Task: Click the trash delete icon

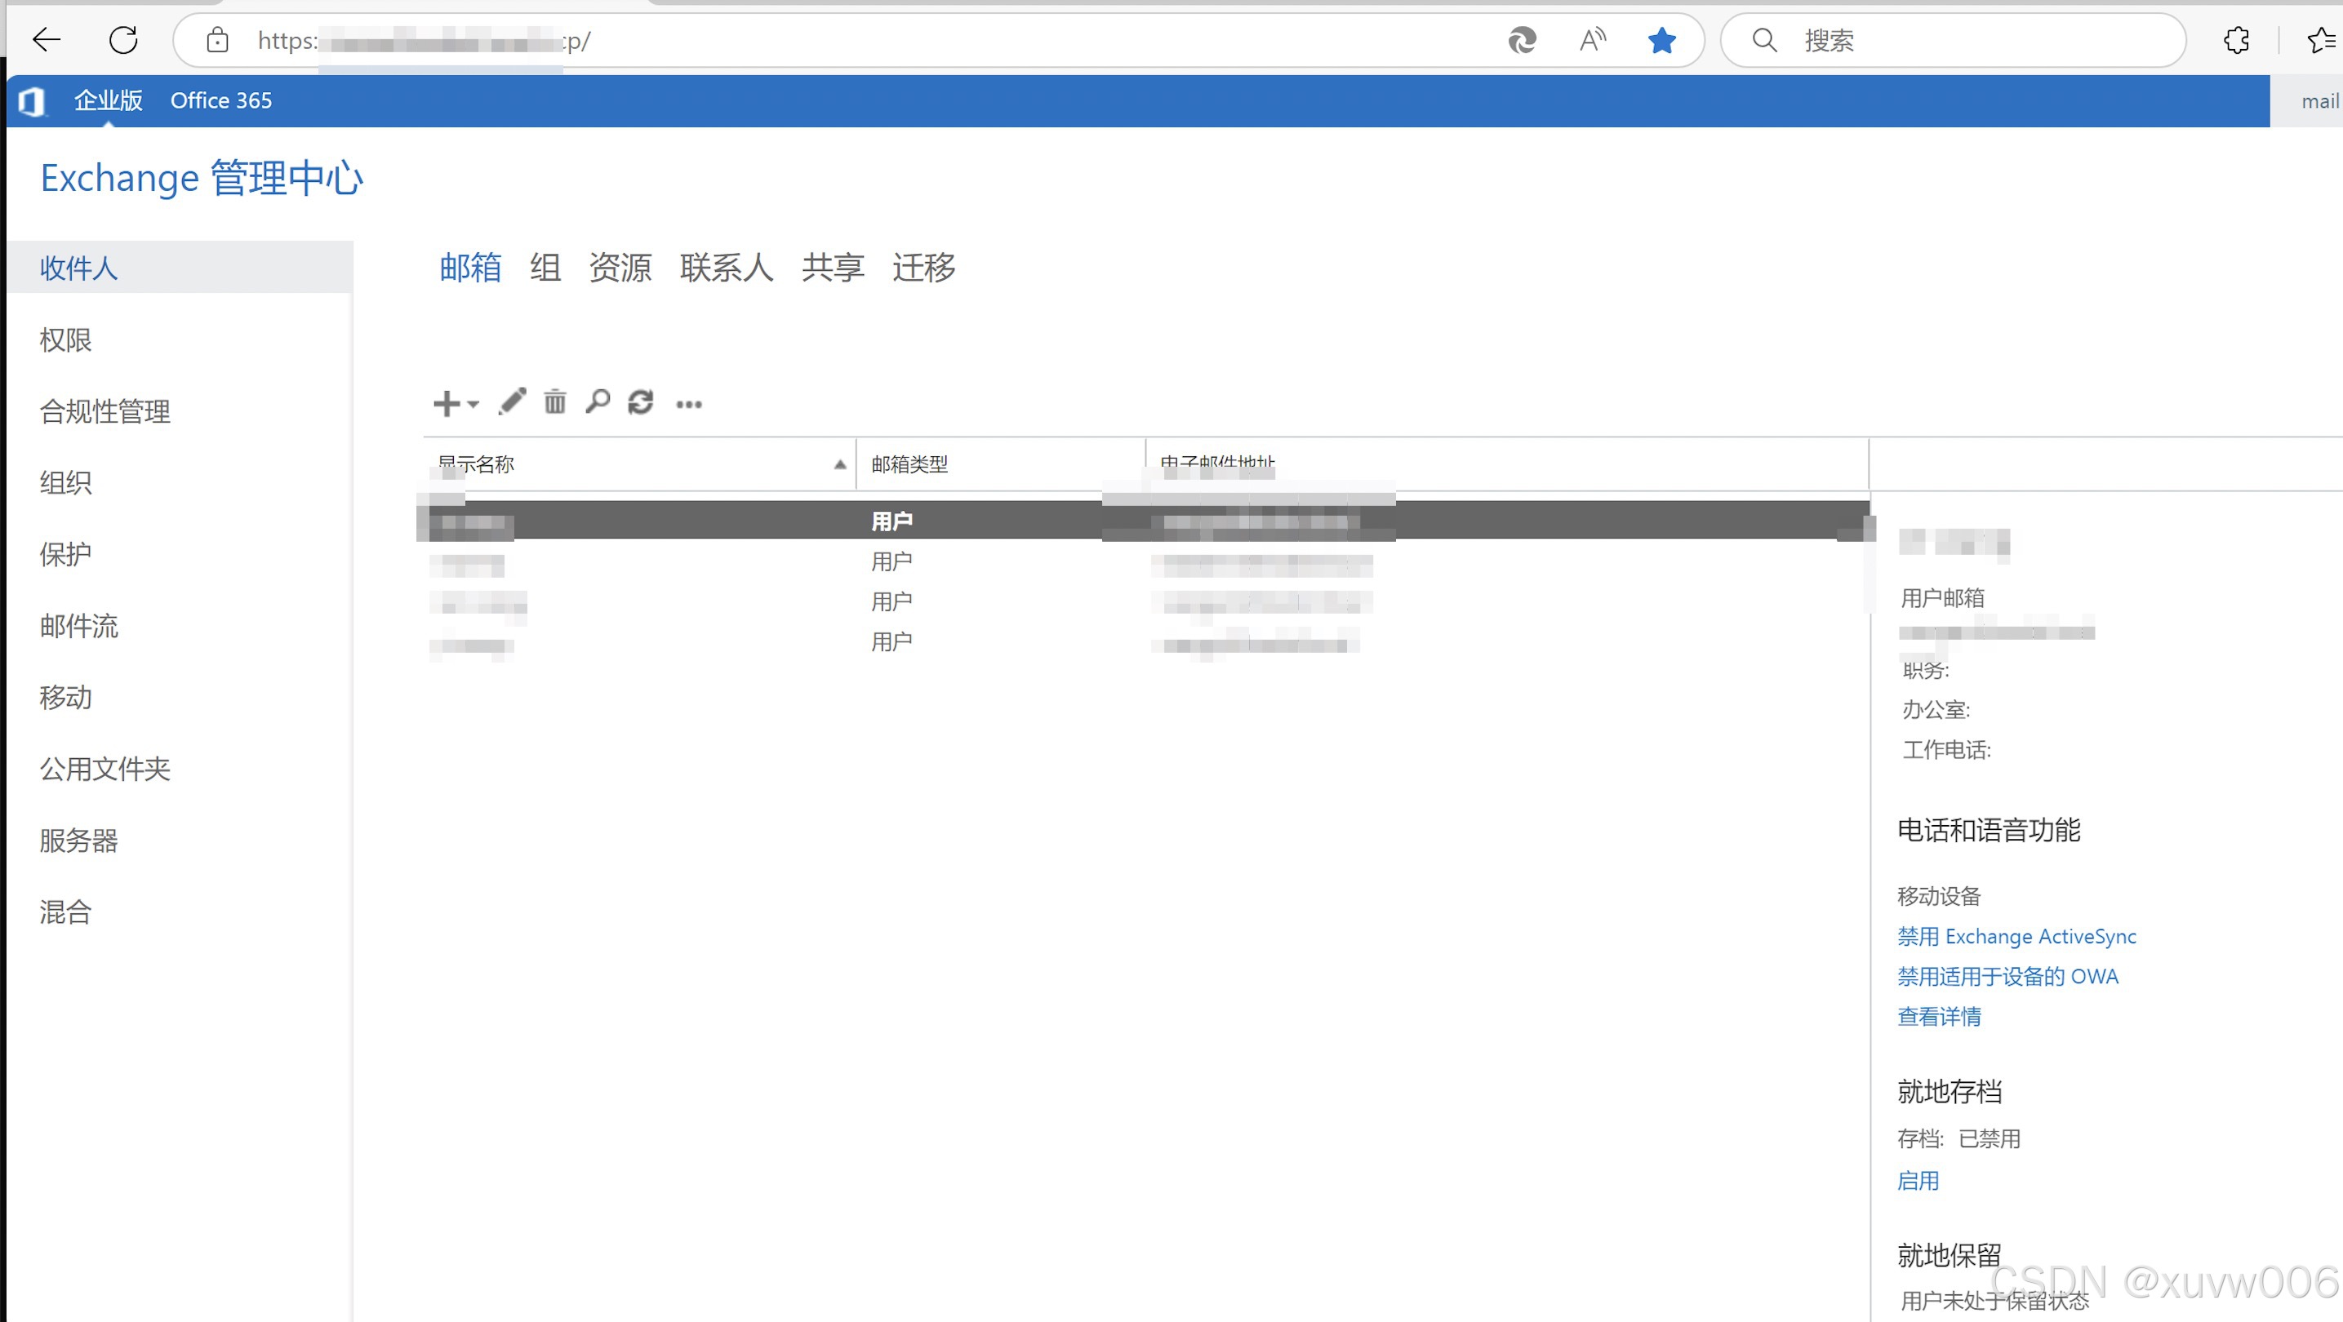Action: coord(555,401)
